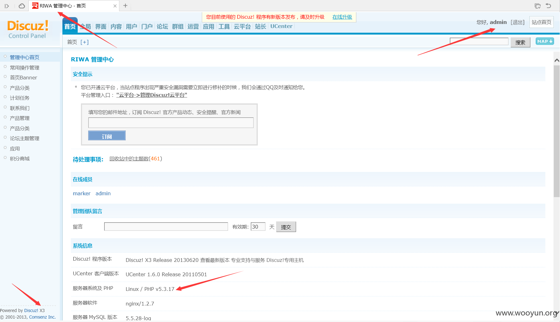
Task: Click the 留言 message input field
Action: (166, 227)
